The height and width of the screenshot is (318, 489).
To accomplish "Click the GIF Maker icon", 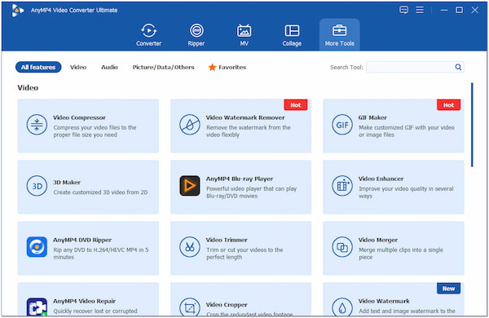I will 342,125.
